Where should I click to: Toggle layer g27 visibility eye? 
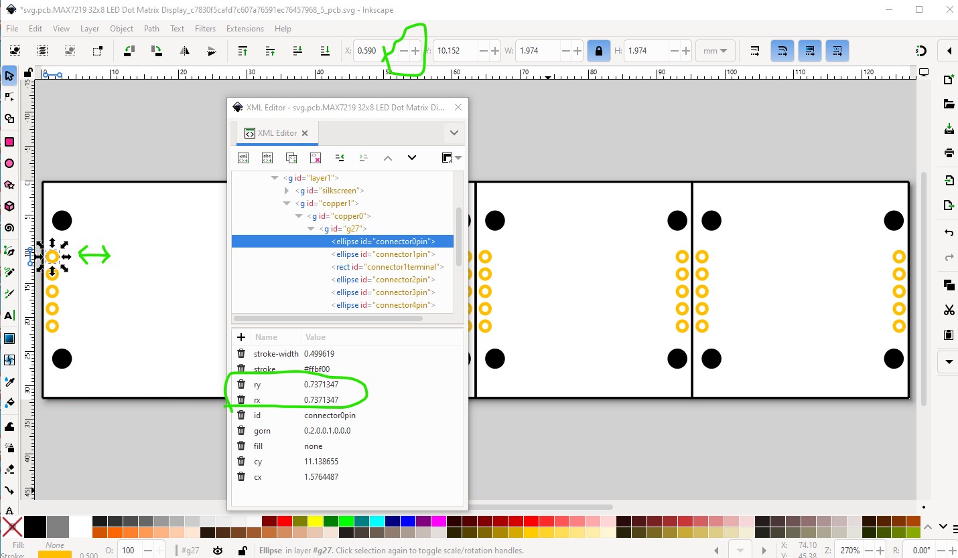click(x=218, y=551)
